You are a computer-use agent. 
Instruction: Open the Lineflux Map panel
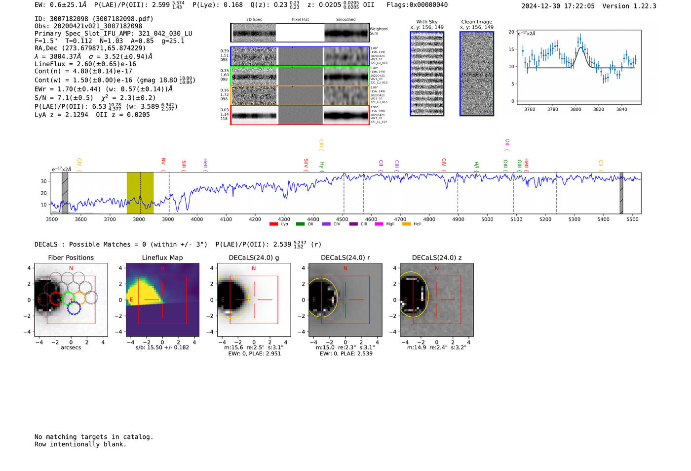(162, 300)
